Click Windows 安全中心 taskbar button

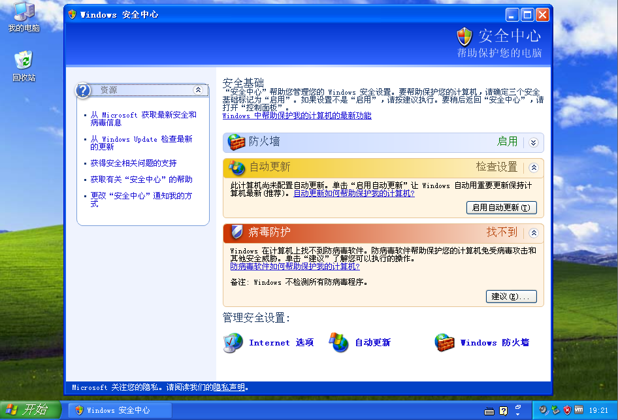click(119, 410)
